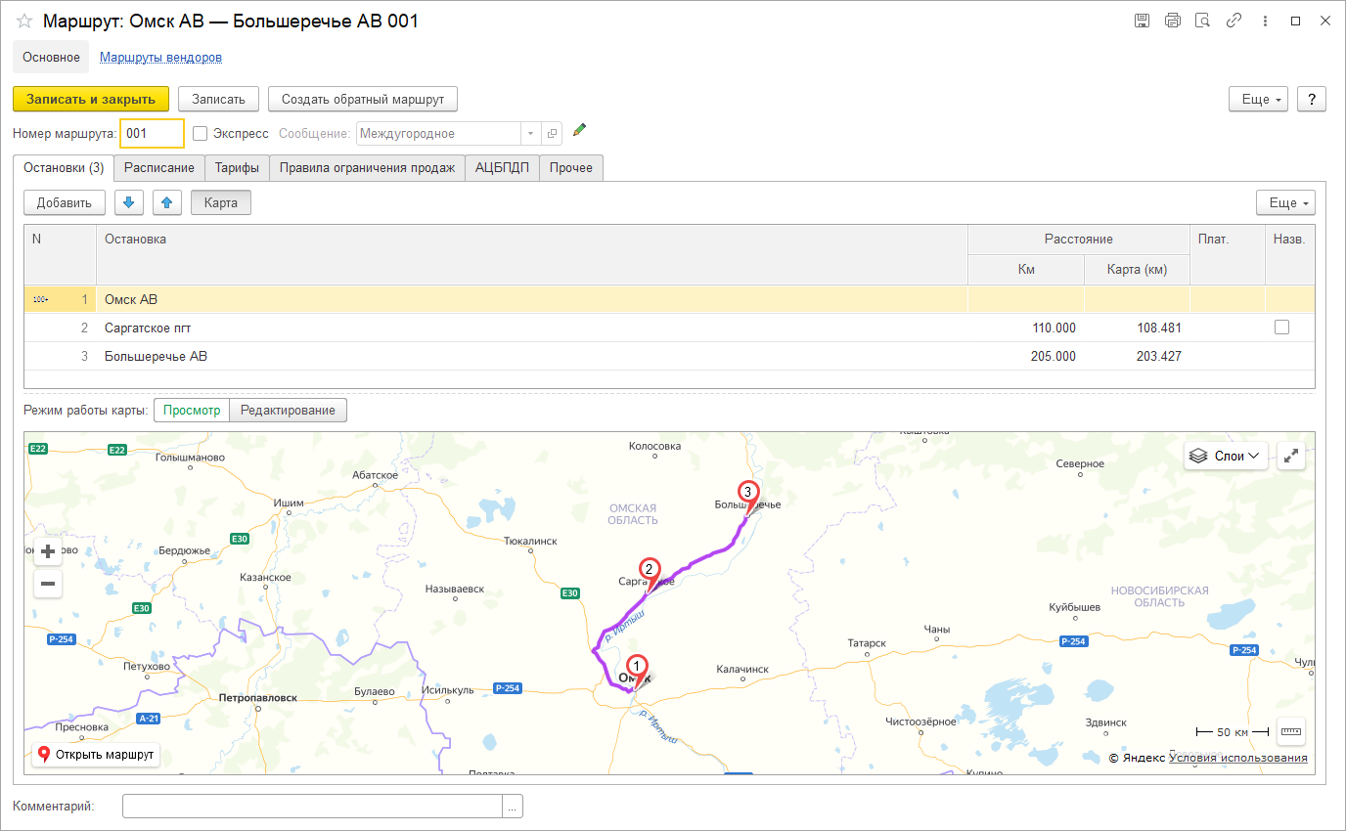
Task: Zoom in the map with plus button
Action: [47, 551]
